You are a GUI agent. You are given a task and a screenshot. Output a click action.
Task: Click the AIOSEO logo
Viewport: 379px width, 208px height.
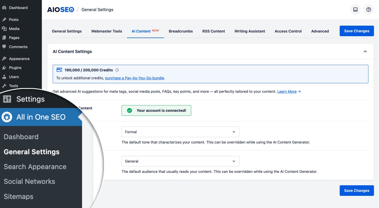click(x=61, y=10)
